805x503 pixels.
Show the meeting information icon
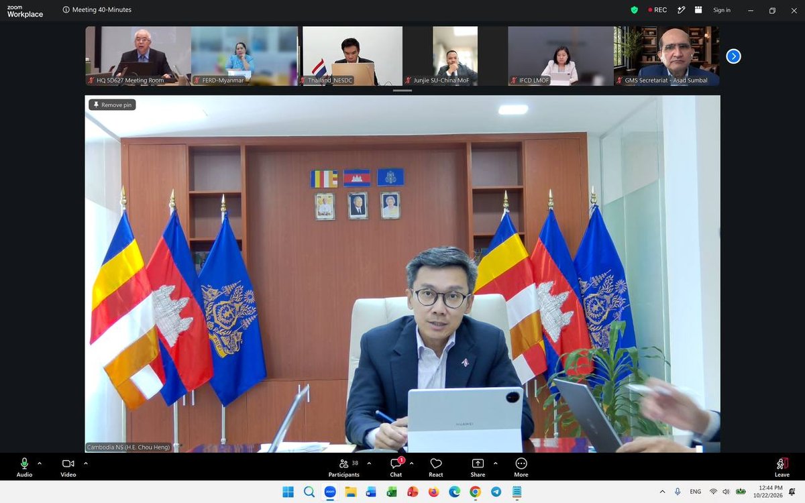click(x=66, y=10)
